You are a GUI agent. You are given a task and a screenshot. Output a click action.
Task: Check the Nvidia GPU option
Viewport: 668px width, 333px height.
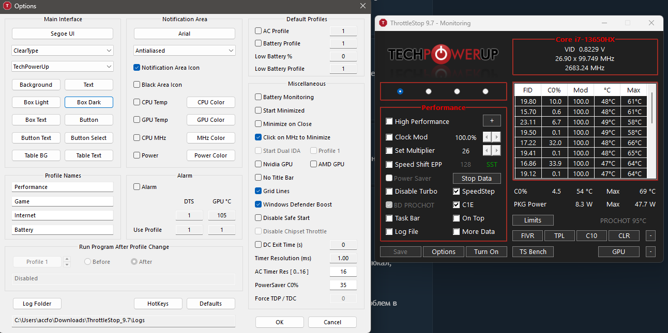point(259,164)
